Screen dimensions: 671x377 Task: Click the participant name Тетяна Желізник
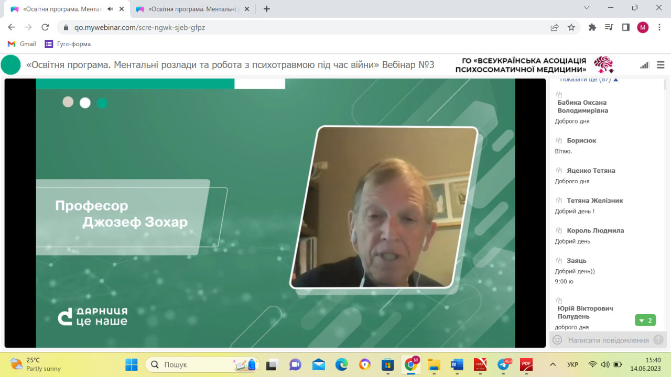(595, 200)
